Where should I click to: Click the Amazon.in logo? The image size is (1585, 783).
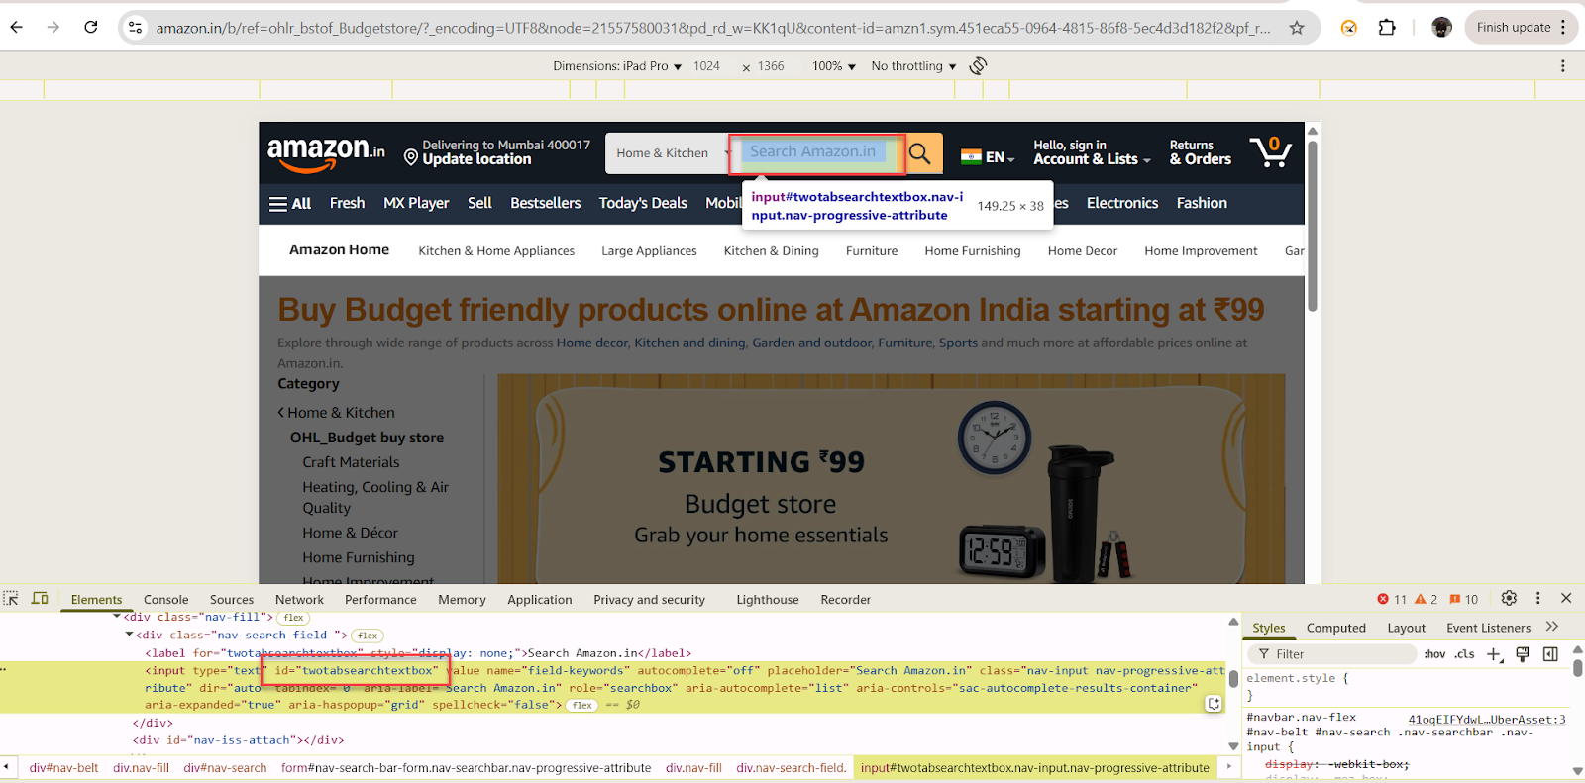coord(326,153)
